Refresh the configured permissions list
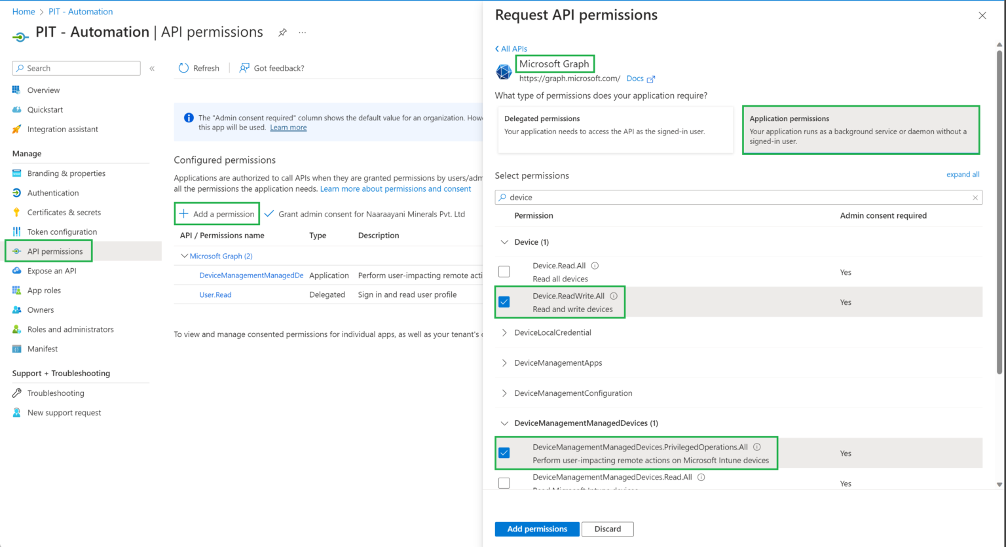Image resolution: width=1006 pixels, height=547 pixels. coord(198,68)
